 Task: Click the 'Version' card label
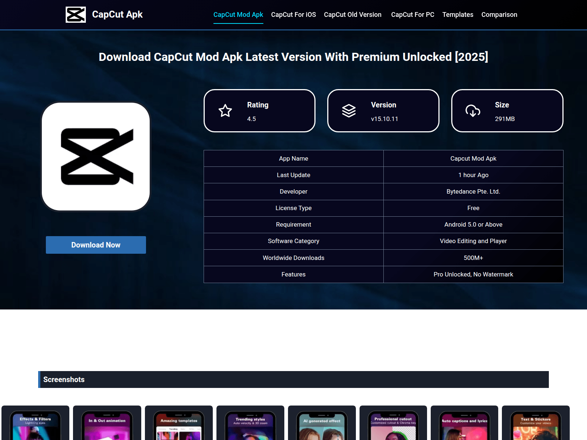click(384, 105)
